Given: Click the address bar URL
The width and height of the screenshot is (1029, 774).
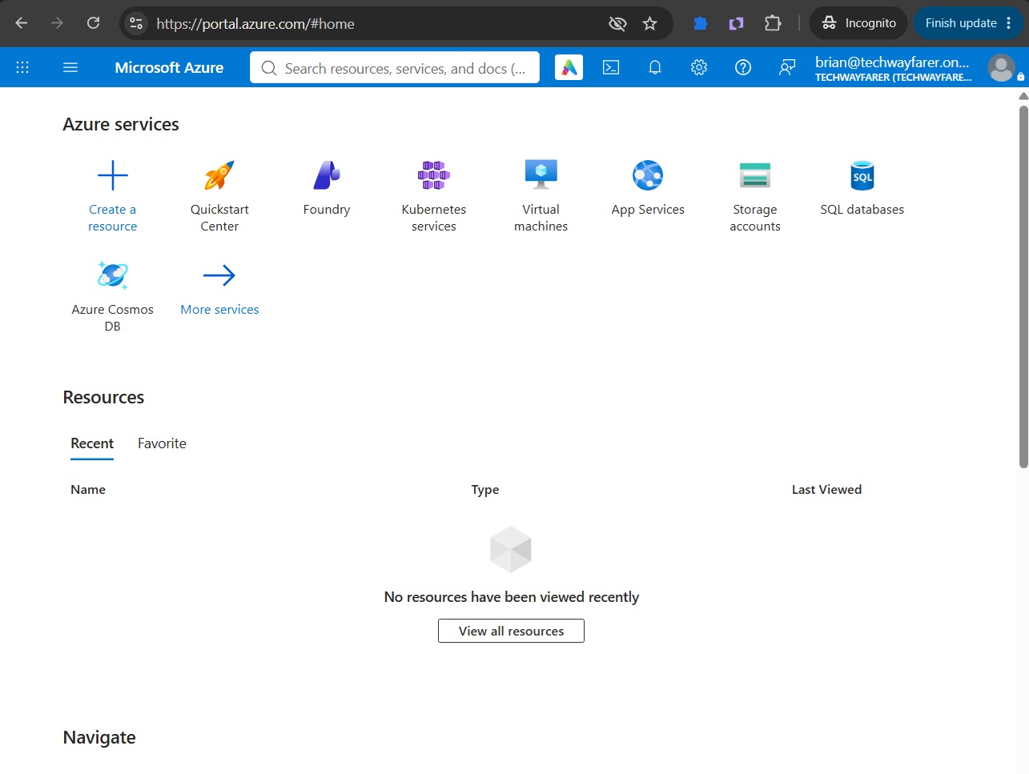Looking at the screenshot, I should 255,24.
